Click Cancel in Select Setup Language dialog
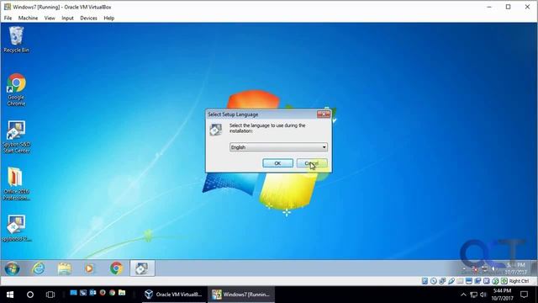Image resolution: width=538 pixels, height=303 pixels. tap(312, 163)
